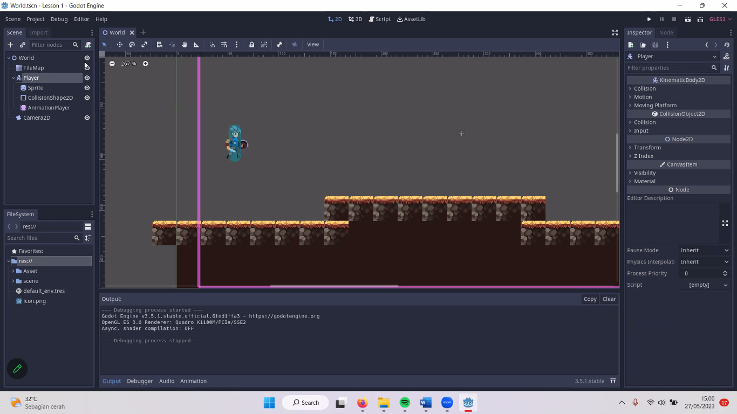This screenshot has width=737, height=414.
Task: Toggle distraction free mode icon
Action: click(615, 32)
